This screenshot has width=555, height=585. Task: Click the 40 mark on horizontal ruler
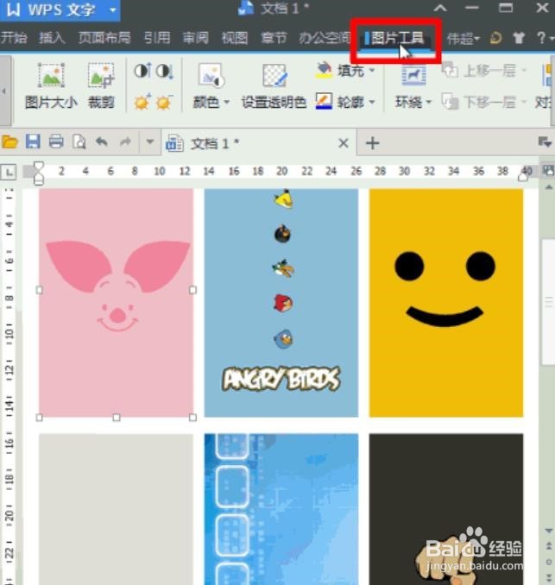coord(527,171)
